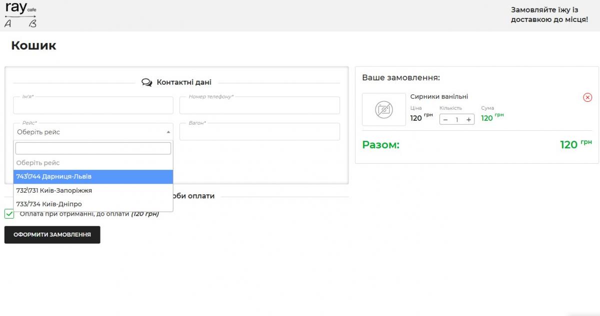Click the chat bubbles icon near Контактні дані
The image size is (600, 316).
(x=146, y=82)
